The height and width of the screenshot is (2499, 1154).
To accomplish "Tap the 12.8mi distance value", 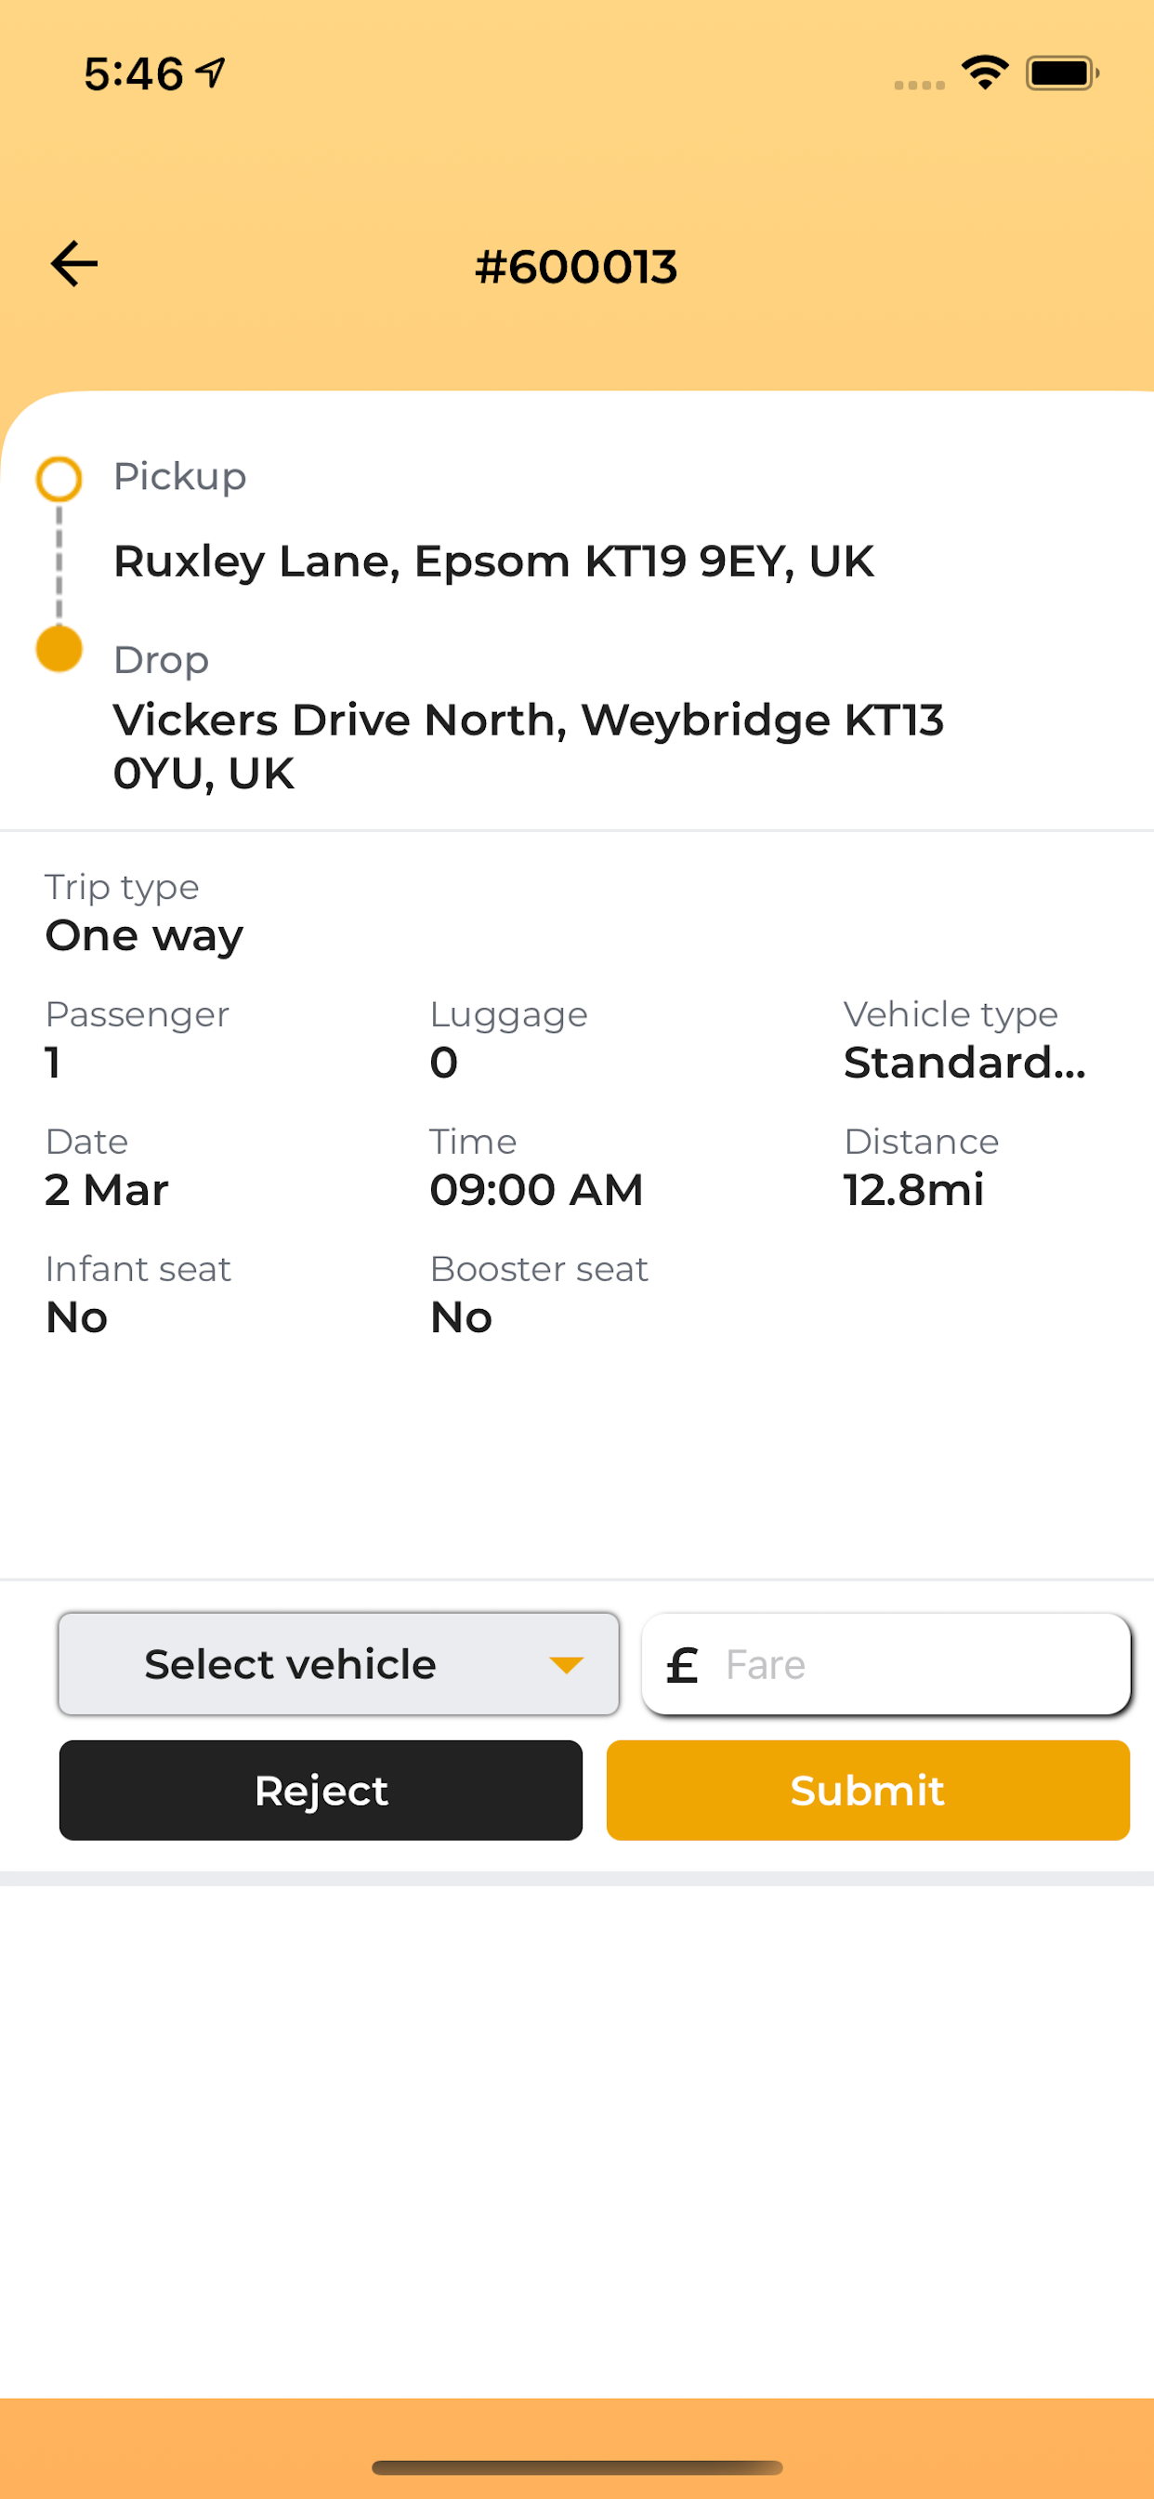I will [913, 1190].
